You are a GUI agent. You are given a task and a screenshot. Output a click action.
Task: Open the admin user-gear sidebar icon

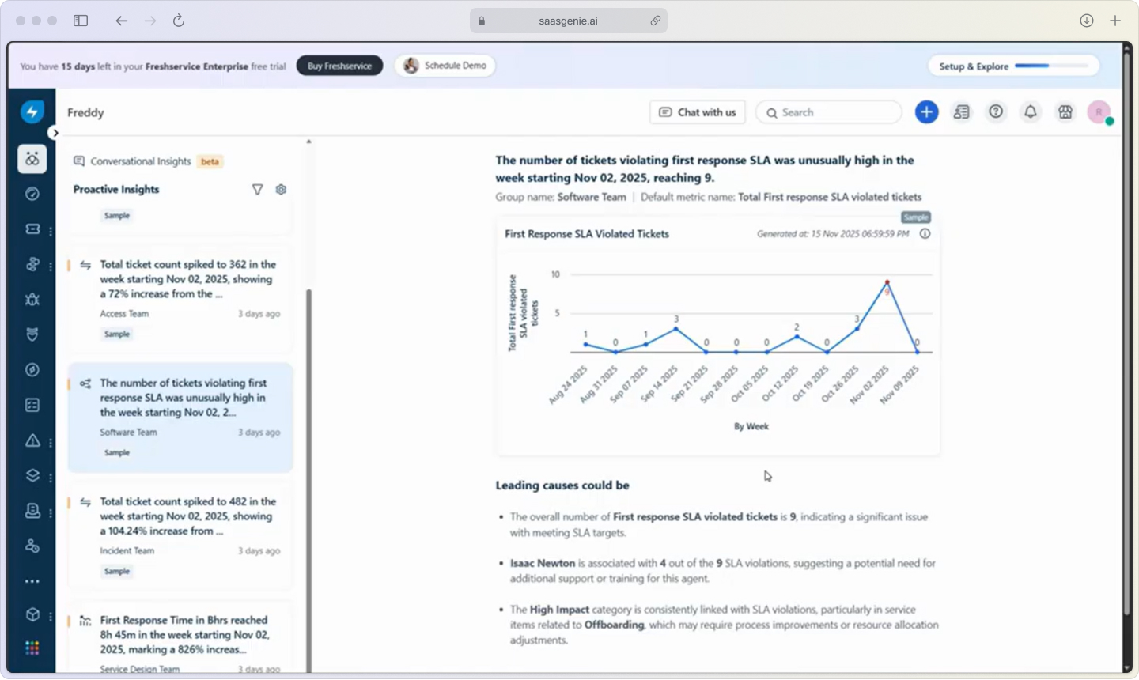32,546
